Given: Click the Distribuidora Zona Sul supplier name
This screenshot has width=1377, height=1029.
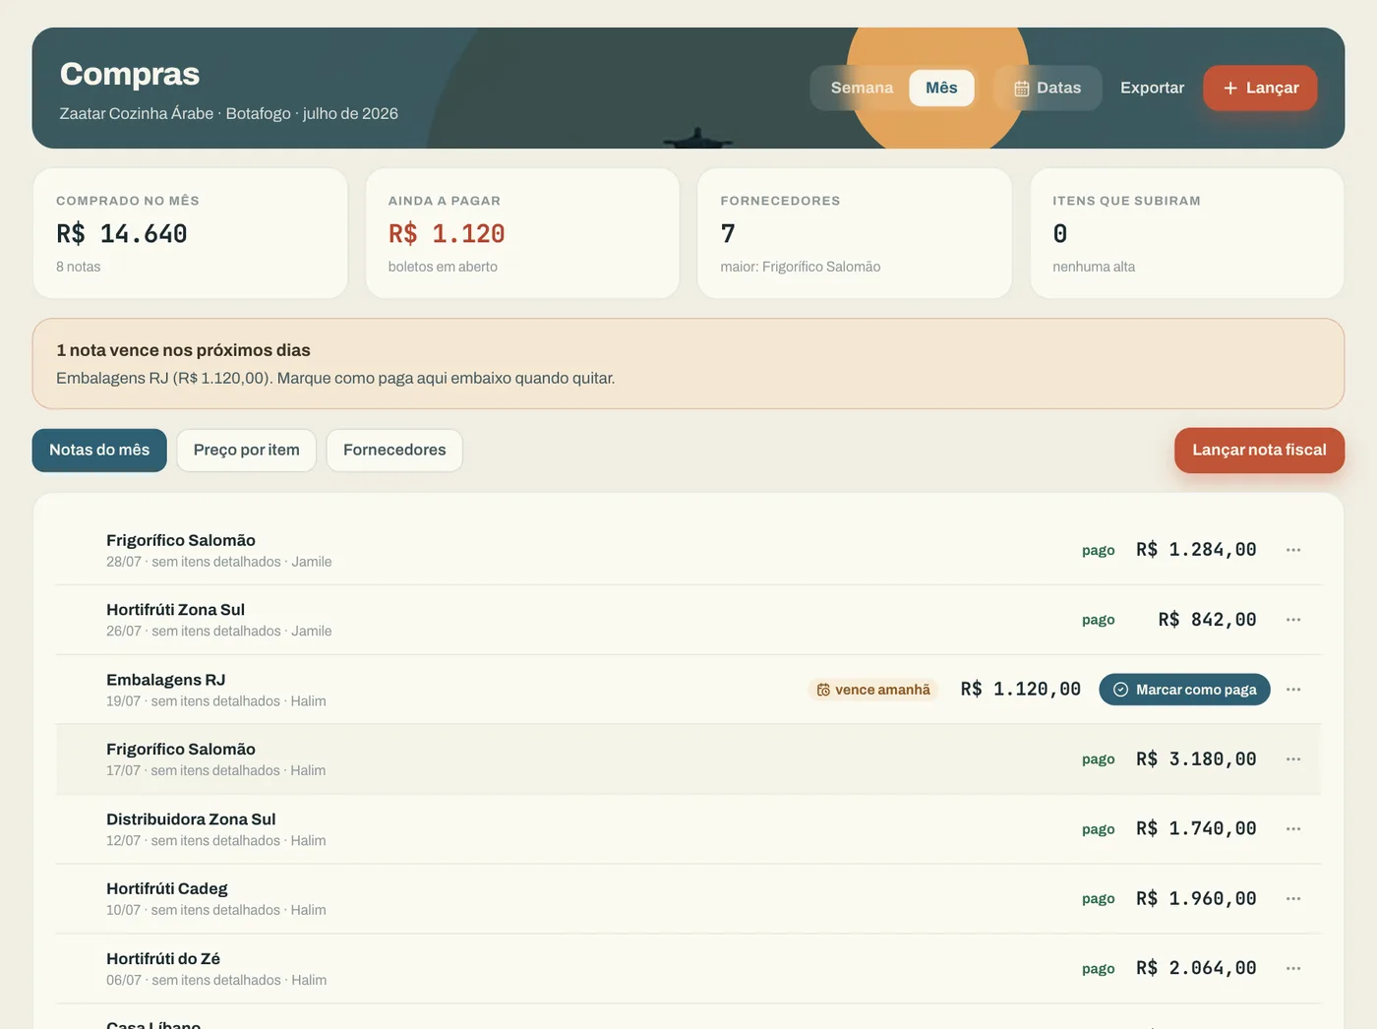Looking at the screenshot, I should 191,819.
